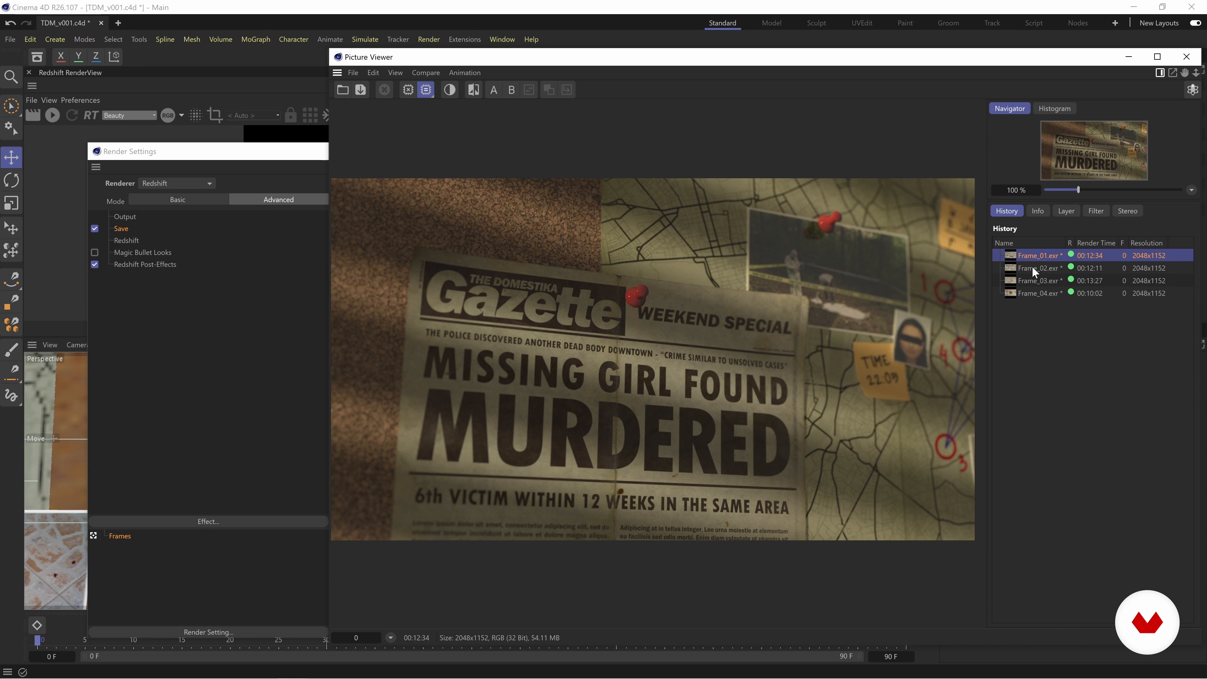Open the MoGraph menu
Screen dimensions: 1207x679
coord(255,39)
